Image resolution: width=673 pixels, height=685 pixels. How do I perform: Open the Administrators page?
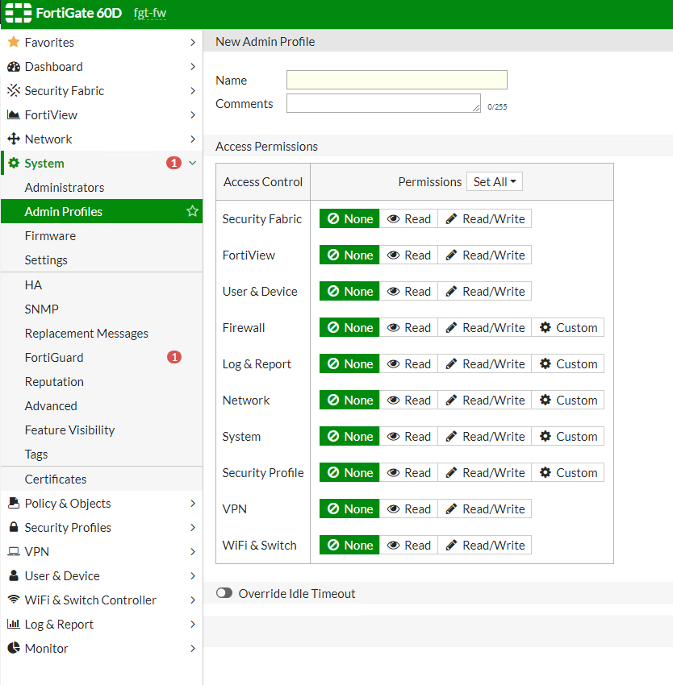point(65,187)
